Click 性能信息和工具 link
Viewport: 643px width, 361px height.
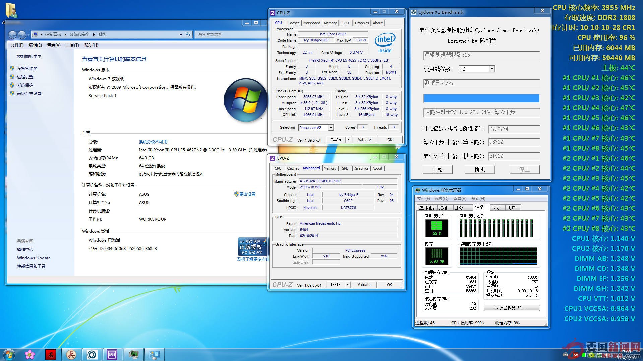tap(31, 266)
